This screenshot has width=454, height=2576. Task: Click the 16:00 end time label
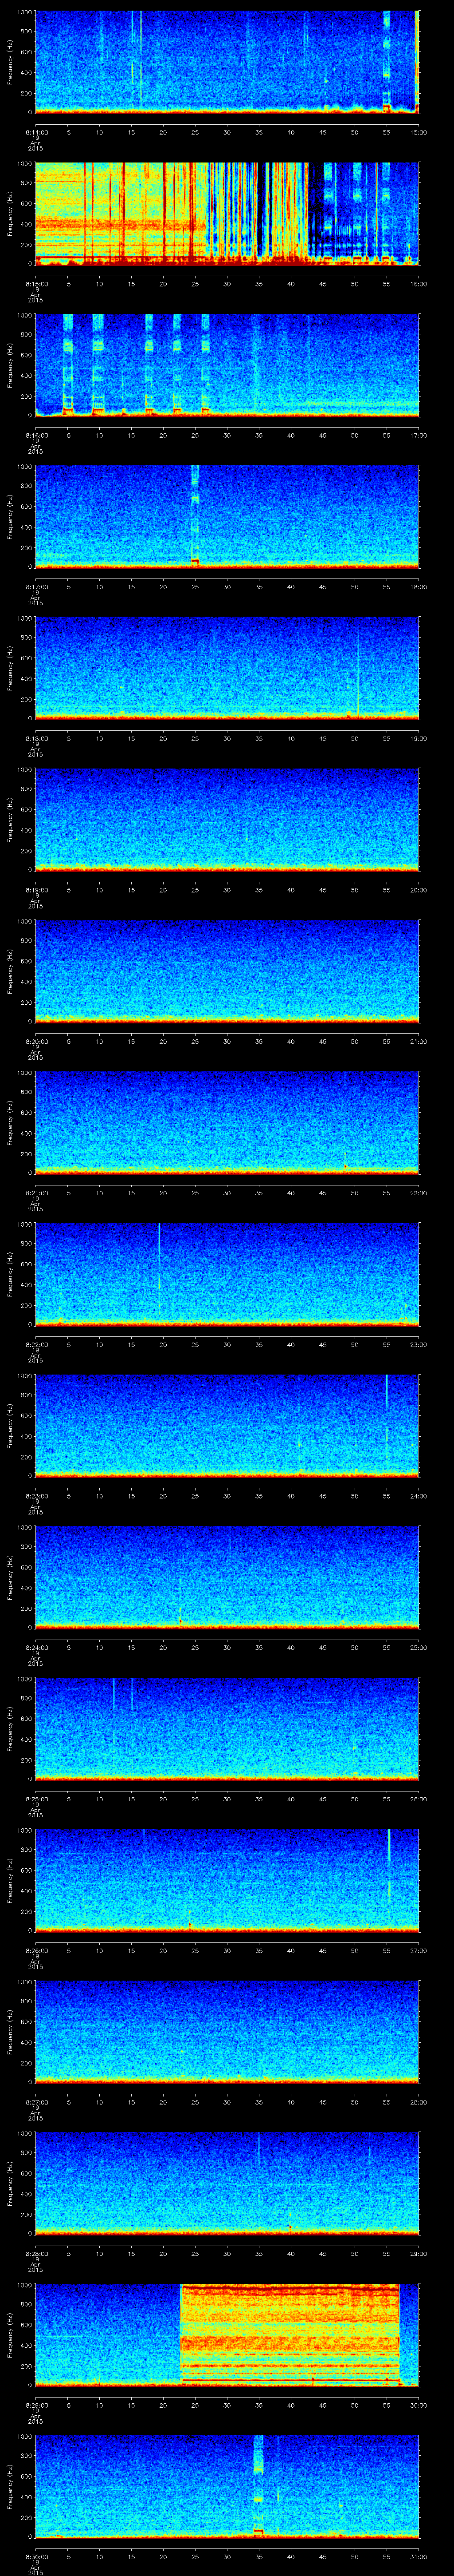coord(419,284)
